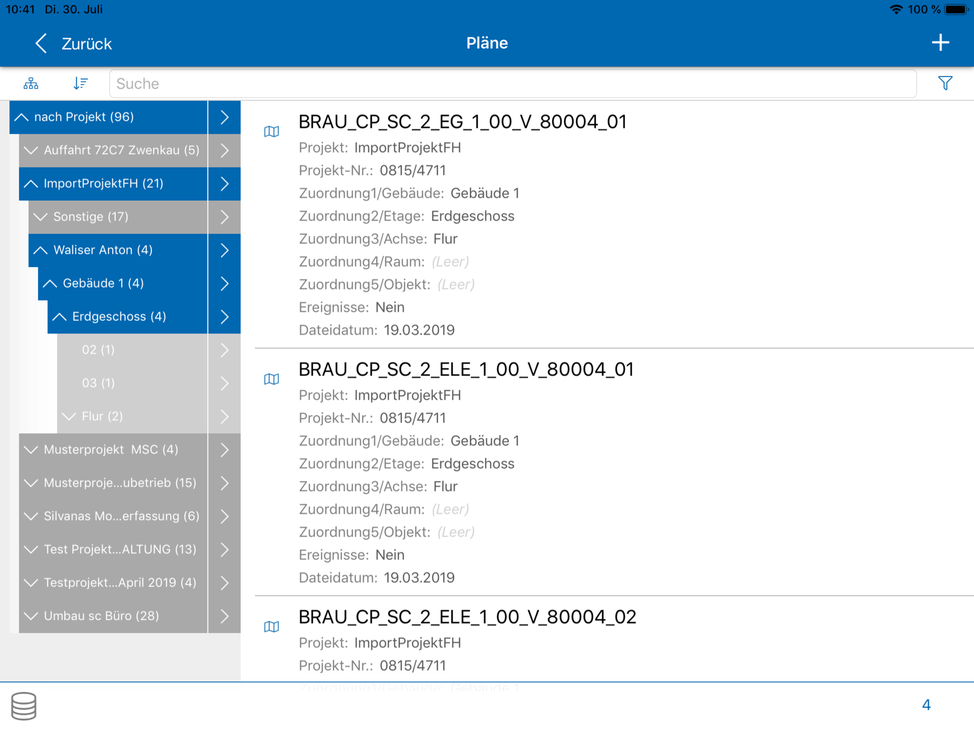This screenshot has width=974, height=730.
Task: Expand Auffahrt 72C7 Zwenkau (5)
Action: (x=31, y=150)
